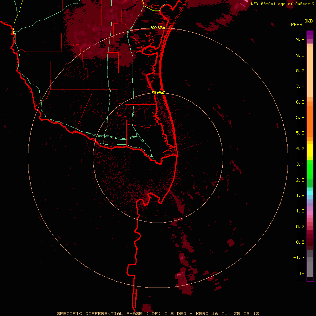
Task: Click the 9.0 value on the color scale
Action: (300, 55)
